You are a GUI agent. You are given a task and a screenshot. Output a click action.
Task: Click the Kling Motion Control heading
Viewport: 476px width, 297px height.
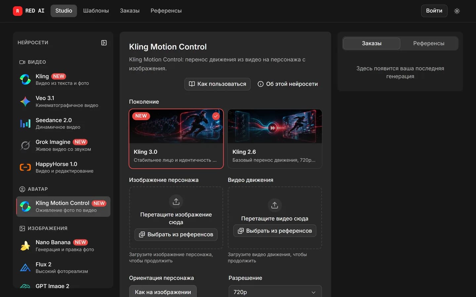tap(168, 47)
